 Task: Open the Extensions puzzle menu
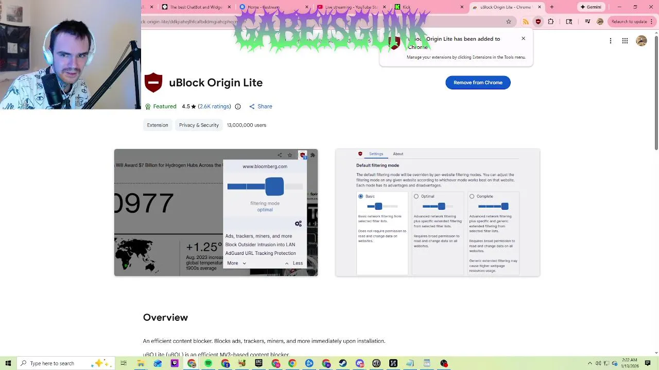click(x=551, y=22)
